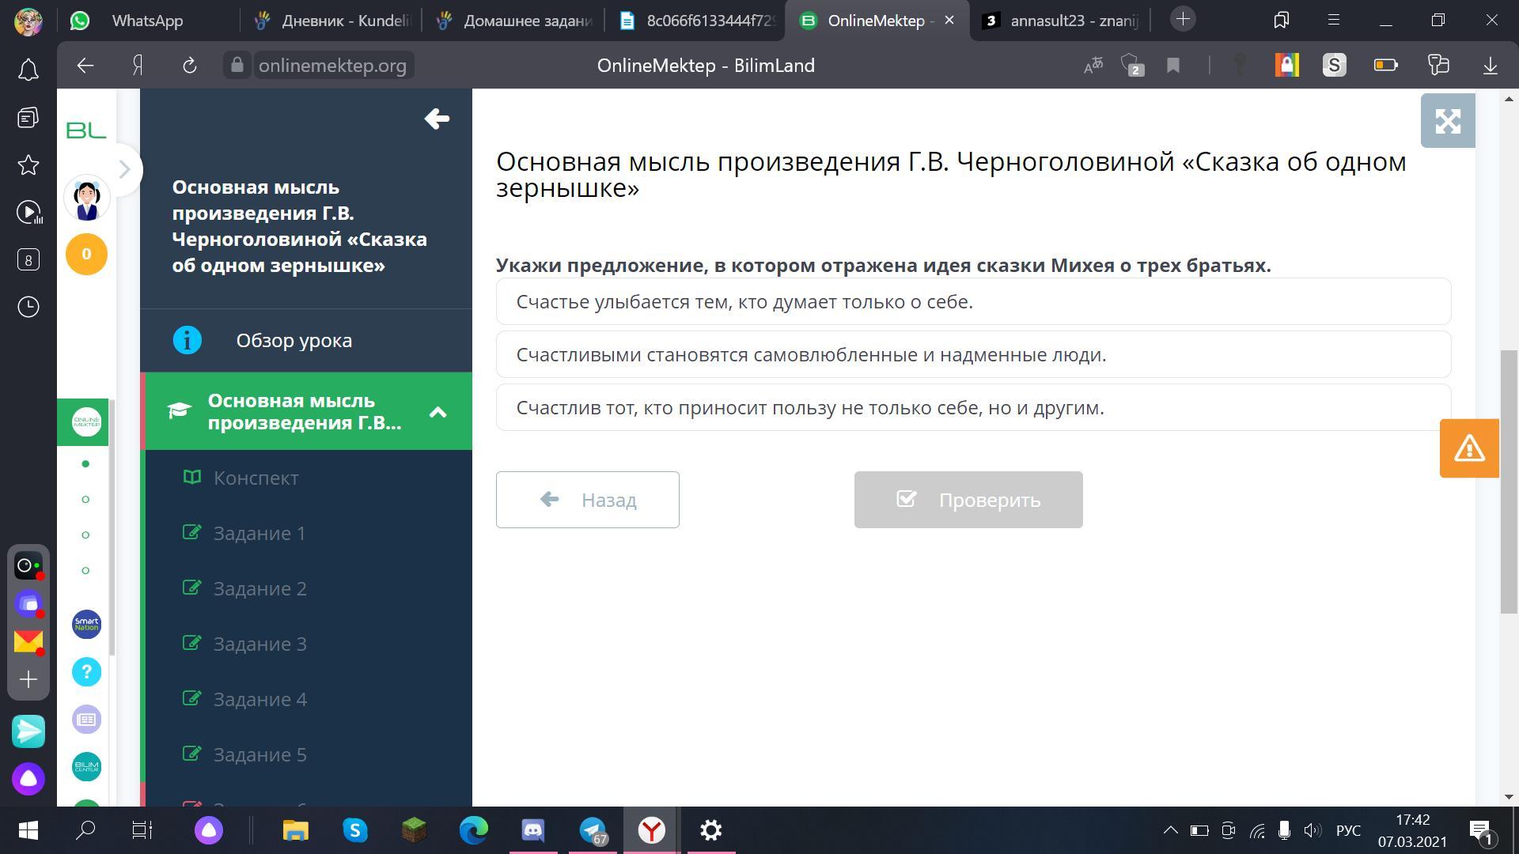The height and width of the screenshot is (854, 1519).
Task: Click the fullscreen expand arrows icon
Action: [1447, 121]
